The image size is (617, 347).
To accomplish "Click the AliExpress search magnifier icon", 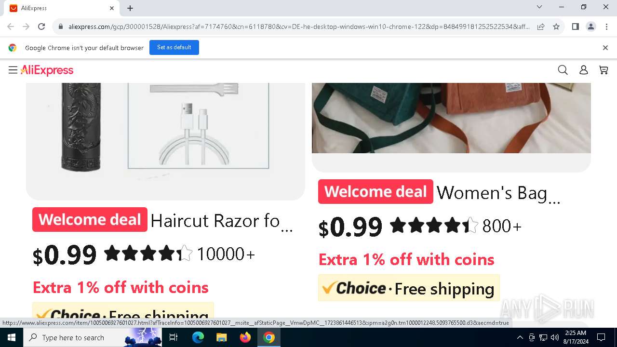I will [x=563, y=70].
